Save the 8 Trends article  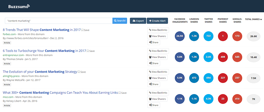[85, 30]
